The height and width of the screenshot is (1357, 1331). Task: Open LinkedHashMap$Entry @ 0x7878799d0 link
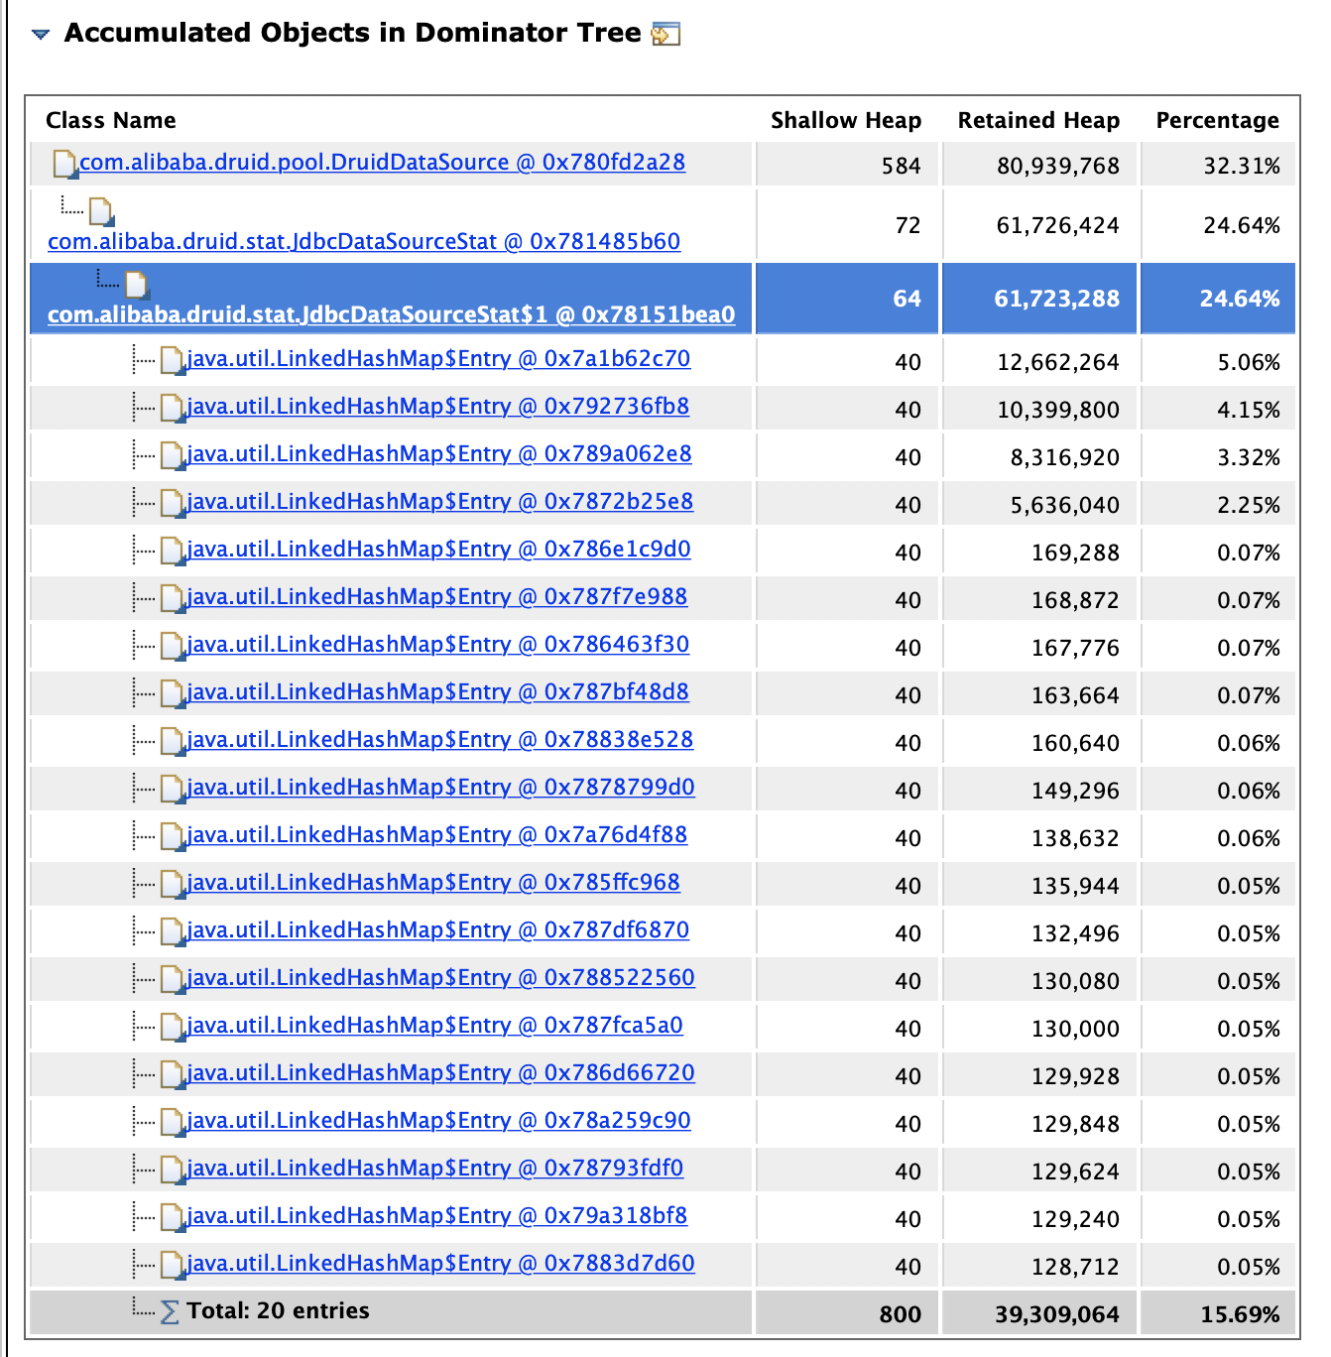(440, 787)
